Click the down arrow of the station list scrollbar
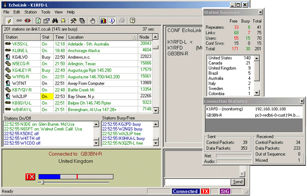The image size is (307, 196). pos(155,110)
